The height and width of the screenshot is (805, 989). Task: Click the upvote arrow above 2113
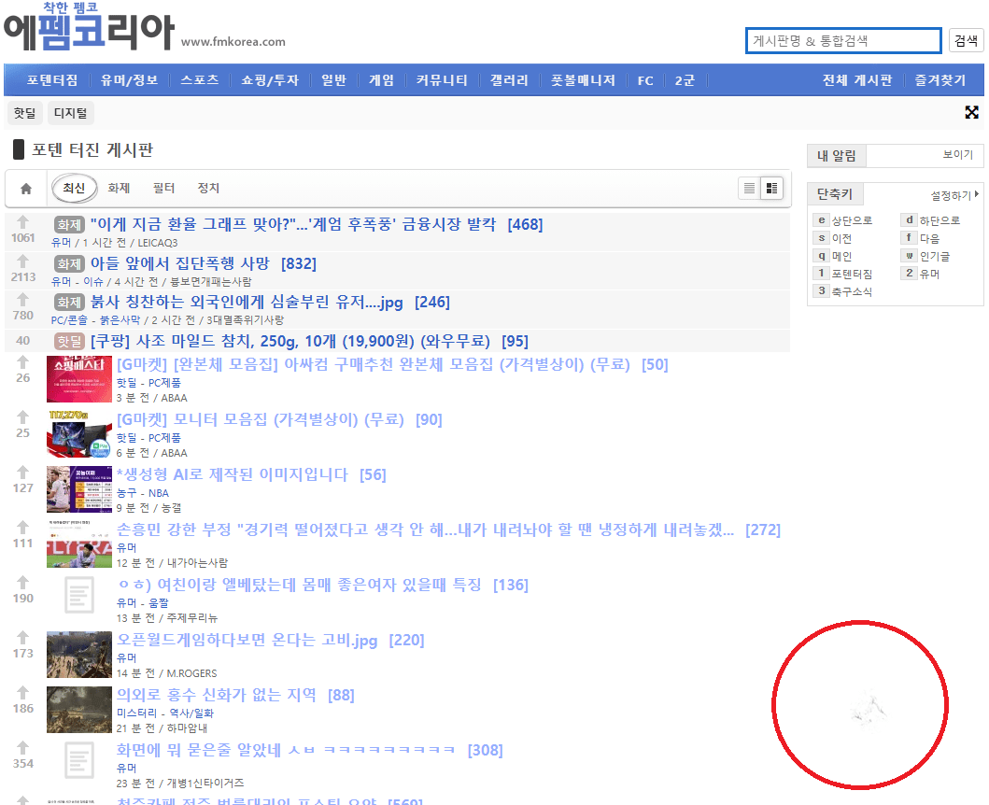(x=22, y=261)
